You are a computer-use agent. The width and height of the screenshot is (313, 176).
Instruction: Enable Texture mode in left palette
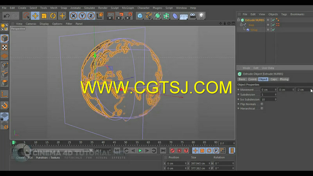pyautogui.click(x=5, y=47)
